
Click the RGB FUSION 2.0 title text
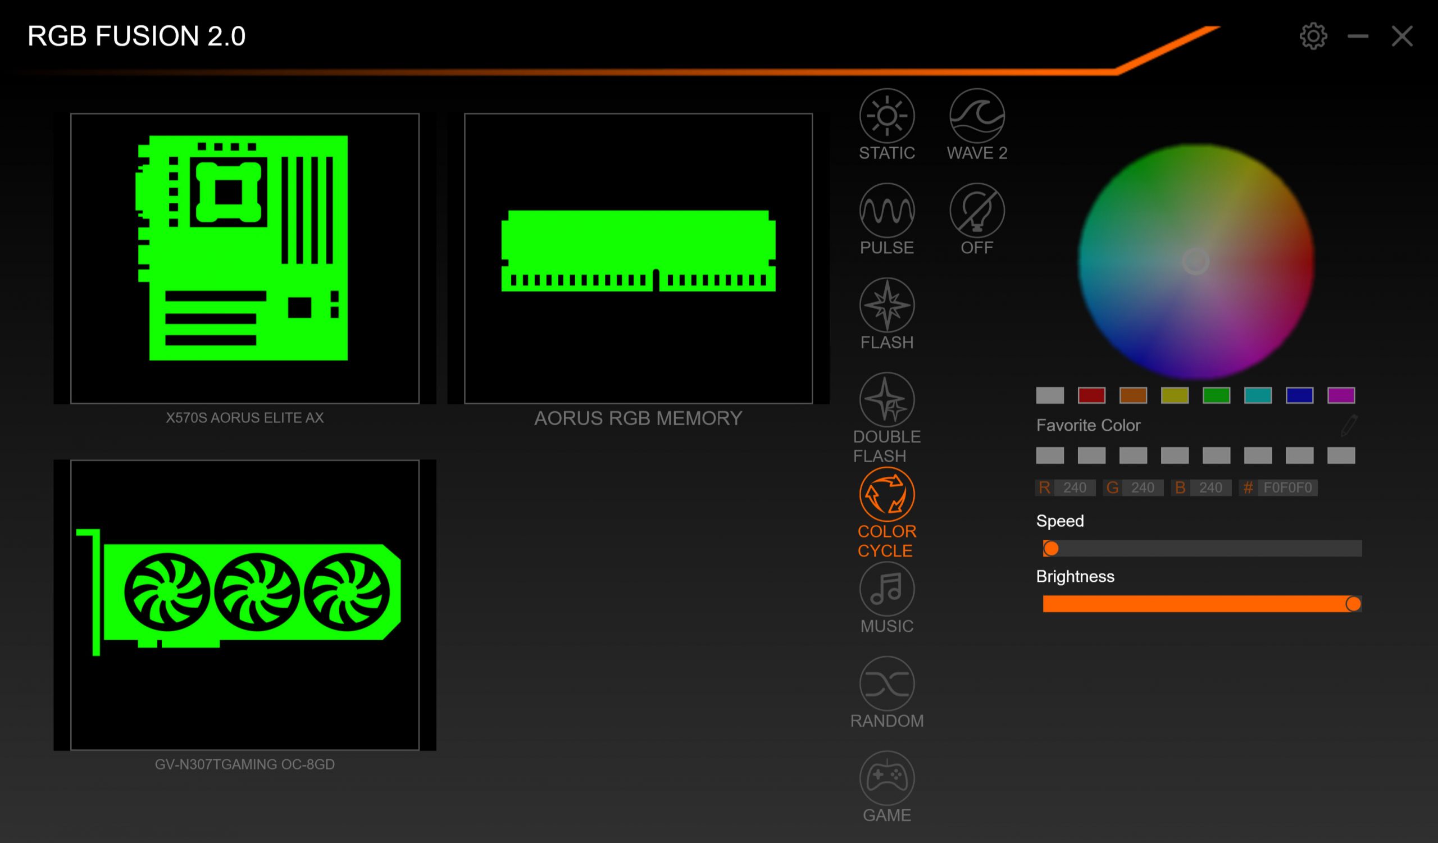(136, 37)
